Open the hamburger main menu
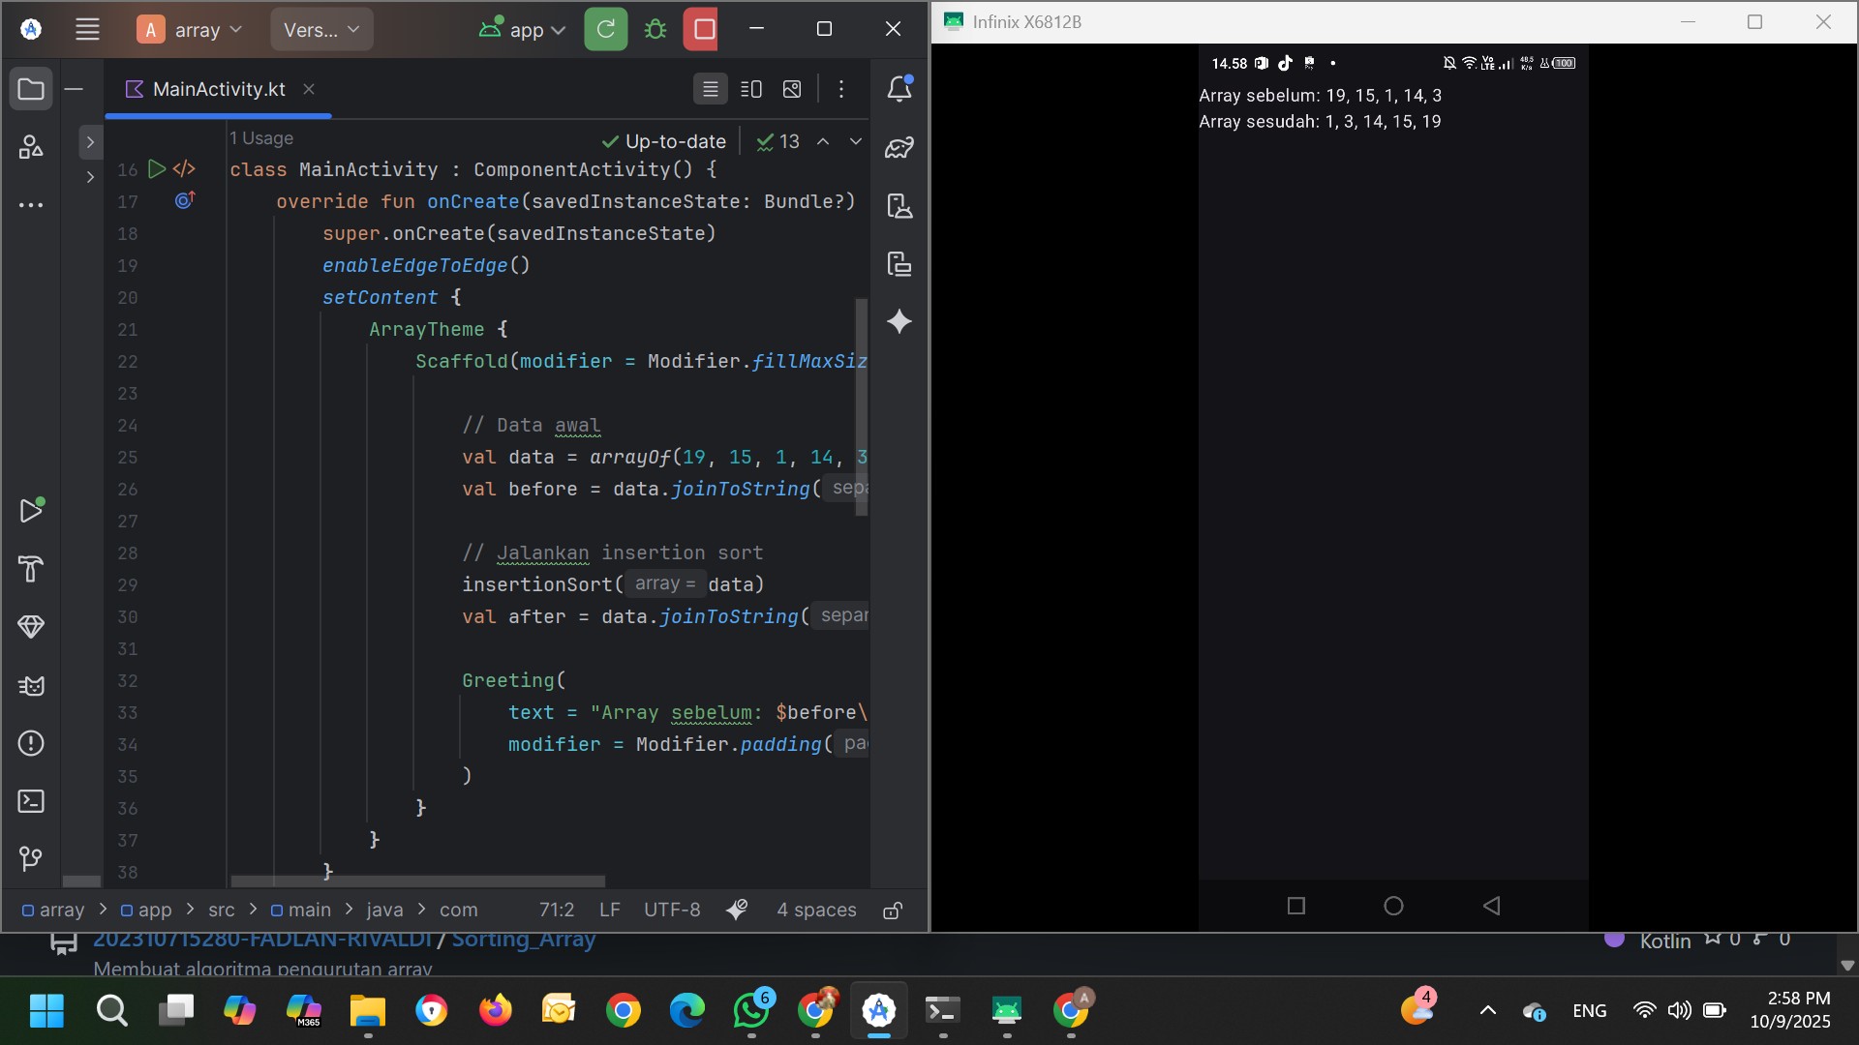 [87, 30]
